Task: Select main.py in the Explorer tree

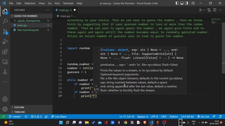Action: pyautogui.click(x=31, y=25)
